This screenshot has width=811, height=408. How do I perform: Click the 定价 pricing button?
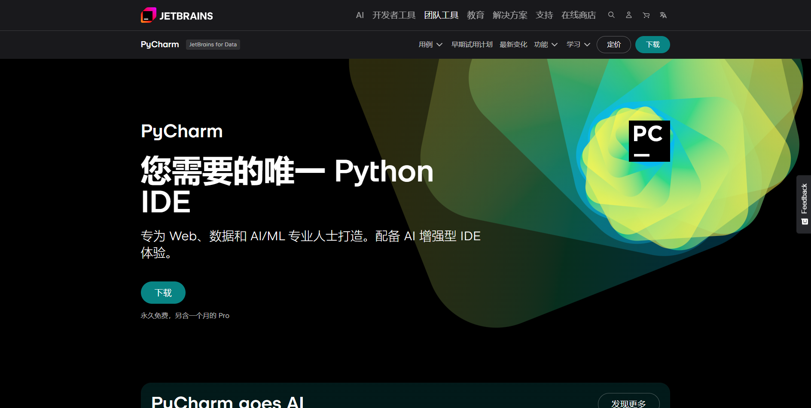614,45
